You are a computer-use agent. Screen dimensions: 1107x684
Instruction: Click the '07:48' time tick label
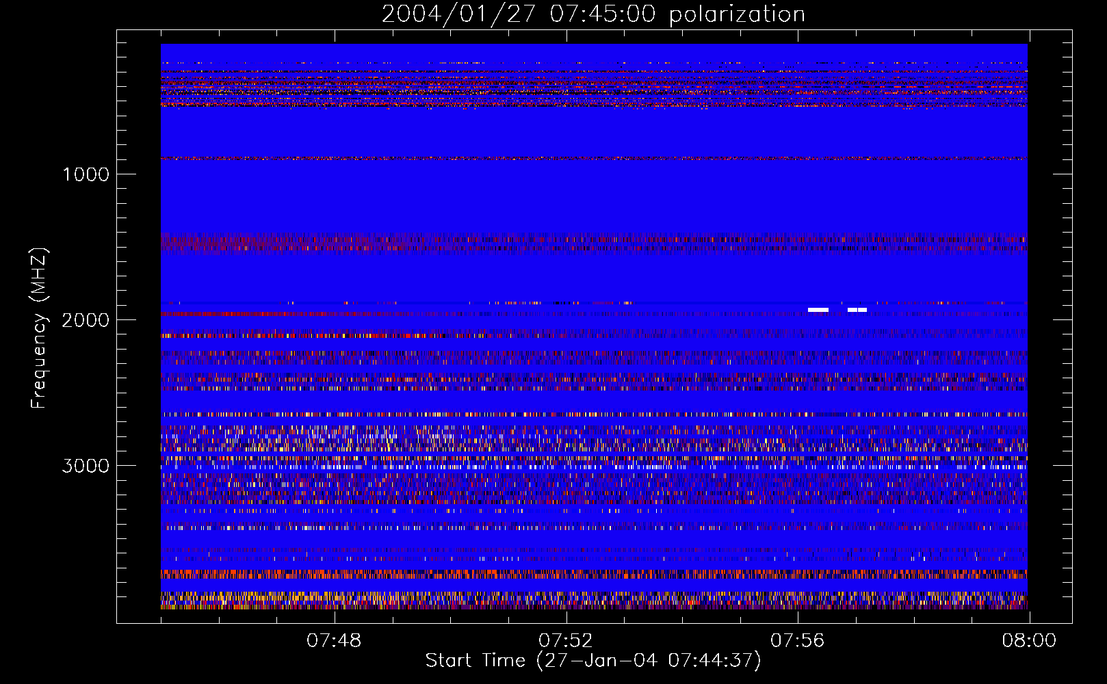click(334, 641)
